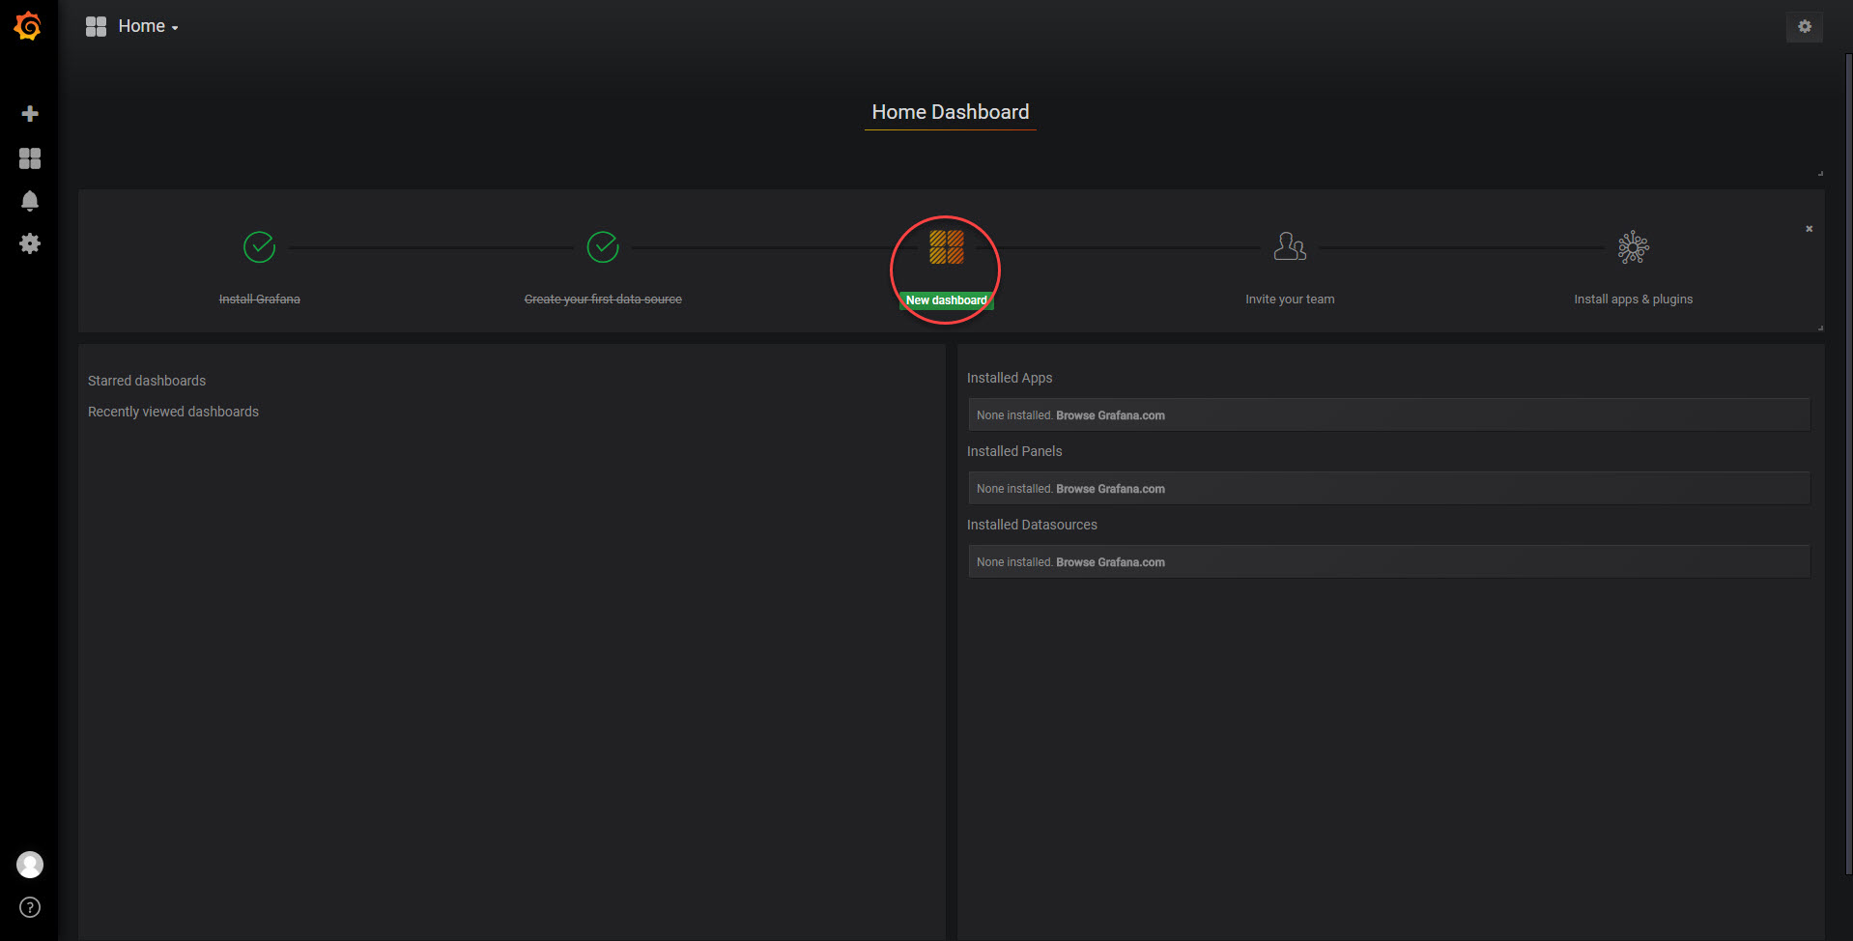The height and width of the screenshot is (941, 1853).
Task: Click the Starred dashboards heading
Action: tap(147, 381)
